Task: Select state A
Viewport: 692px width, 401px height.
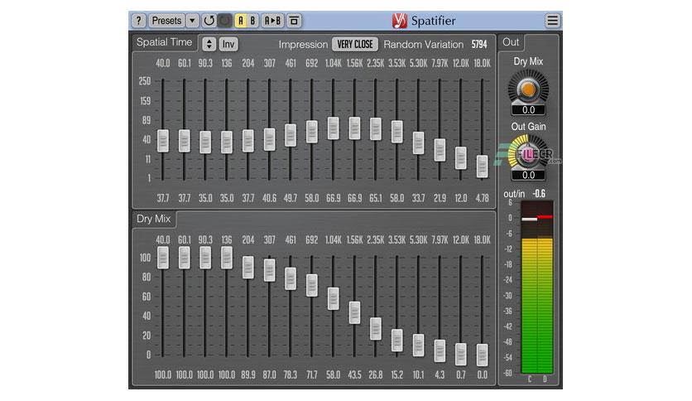Action: [241, 21]
